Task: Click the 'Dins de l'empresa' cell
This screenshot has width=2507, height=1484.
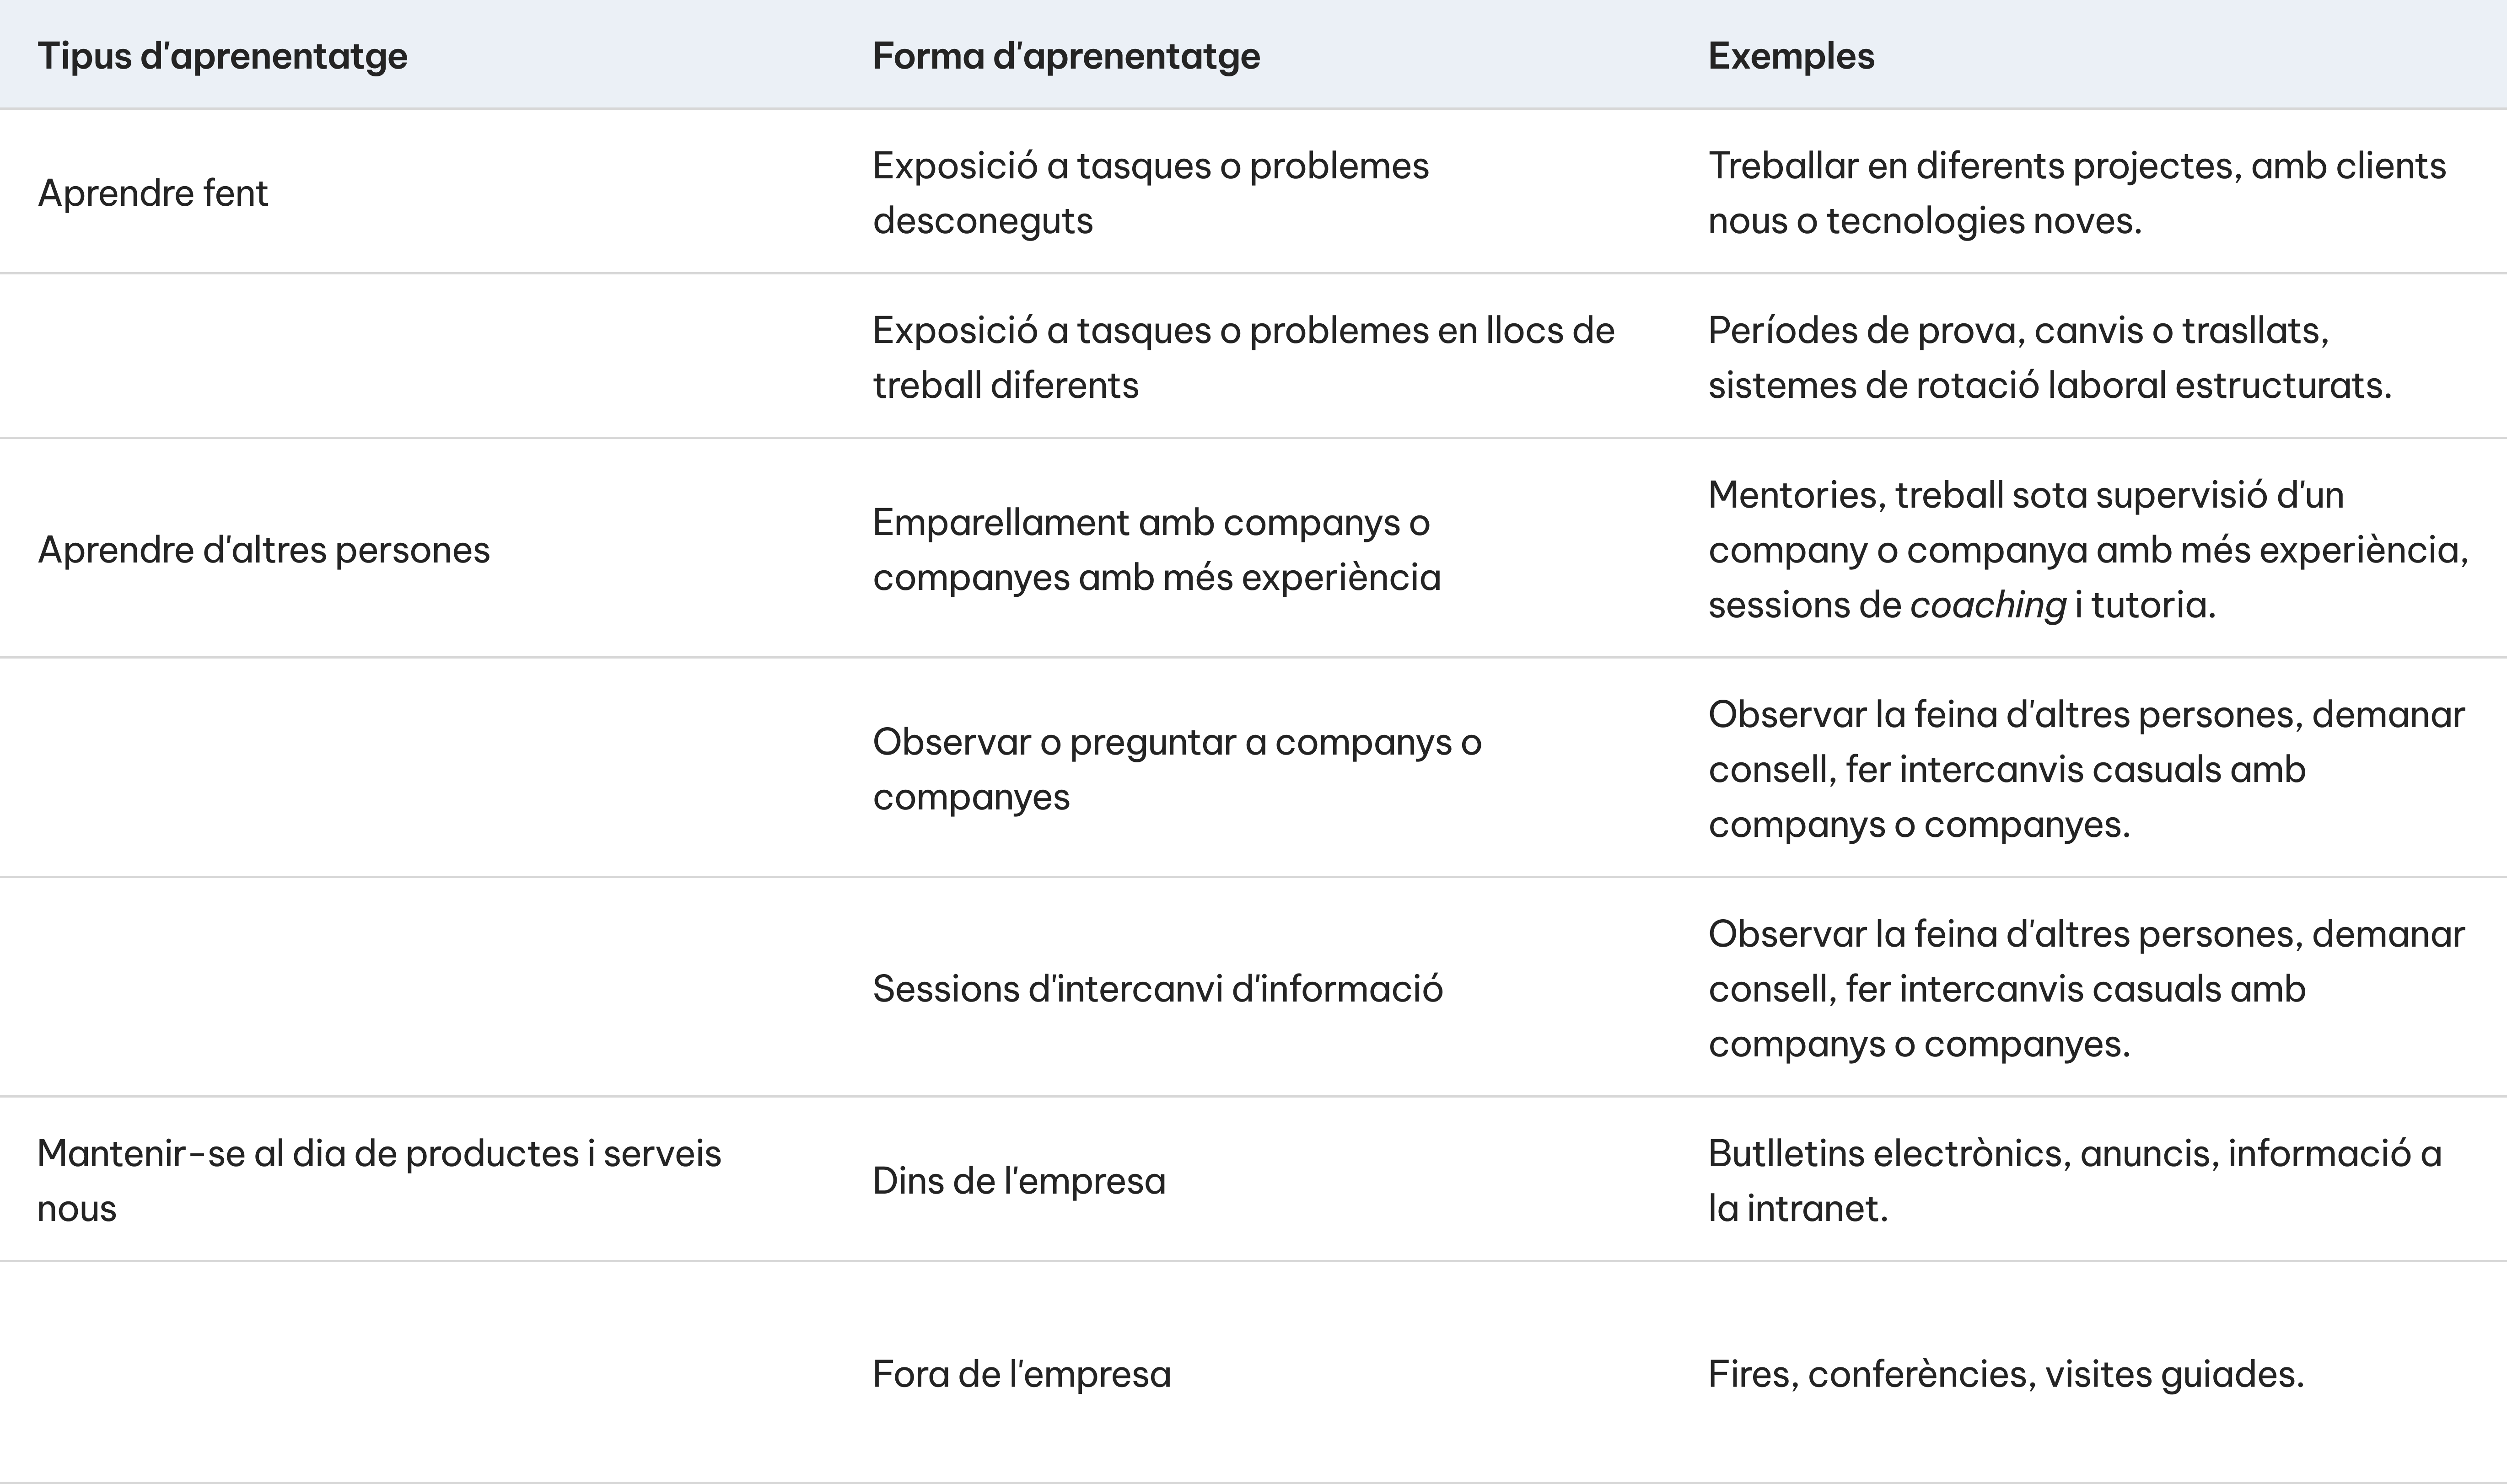Action: pyautogui.click(x=1018, y=1181)
